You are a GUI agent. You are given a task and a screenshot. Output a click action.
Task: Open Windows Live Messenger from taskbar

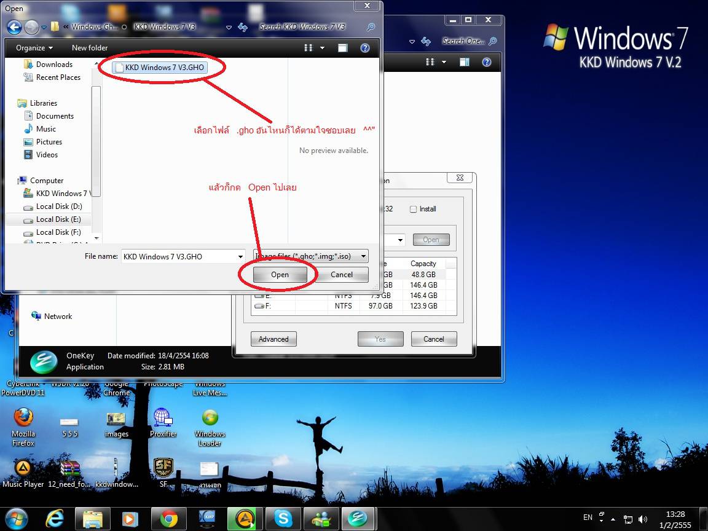click(321, 519)
